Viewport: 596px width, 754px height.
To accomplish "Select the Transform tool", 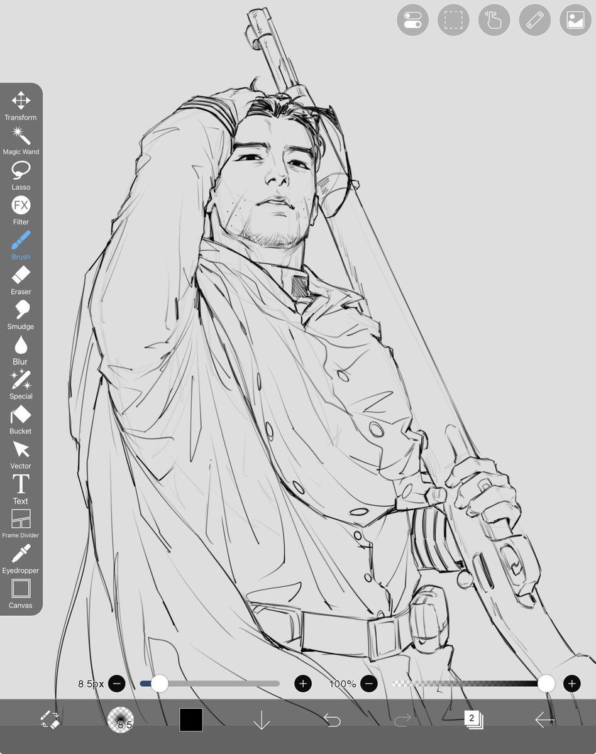I will (21, 106).
